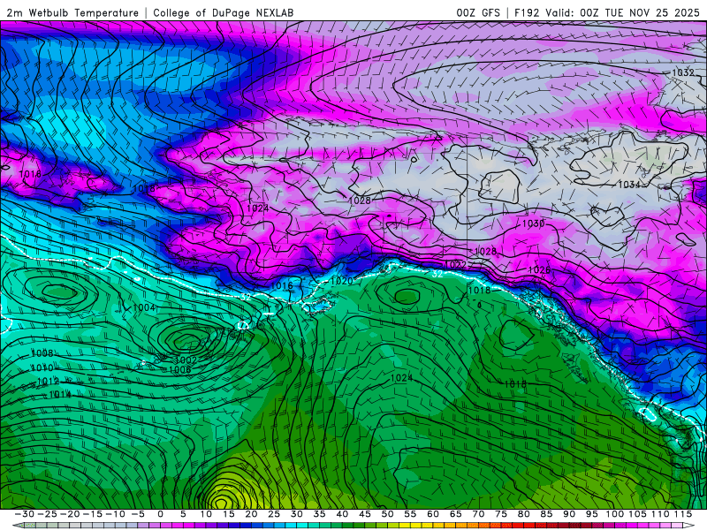The width and height of the screenshot is (707, 530).
Task: Click the -15 value on the color scale
Action: (92, 514)
